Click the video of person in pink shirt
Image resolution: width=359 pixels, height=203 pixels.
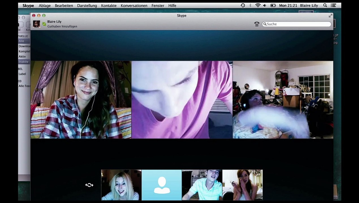pos(182,100)
